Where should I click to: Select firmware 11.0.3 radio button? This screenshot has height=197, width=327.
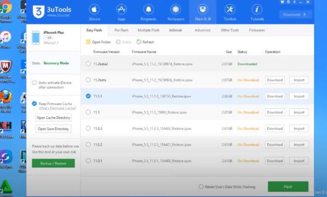(x=88, y=128)
